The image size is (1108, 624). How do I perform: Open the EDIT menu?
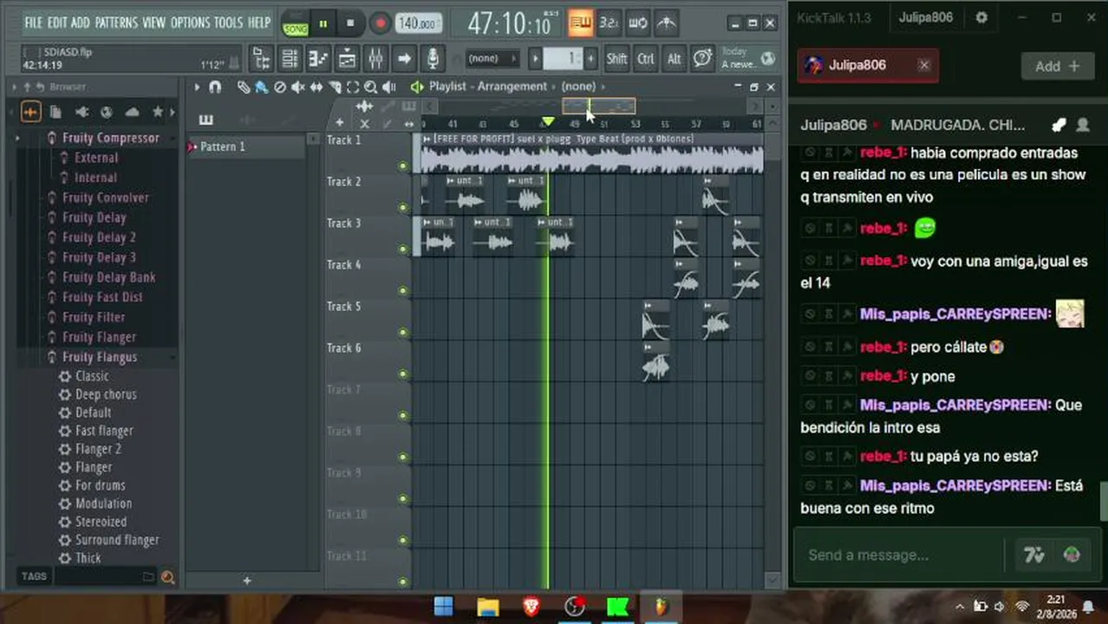tap(57, 23)
